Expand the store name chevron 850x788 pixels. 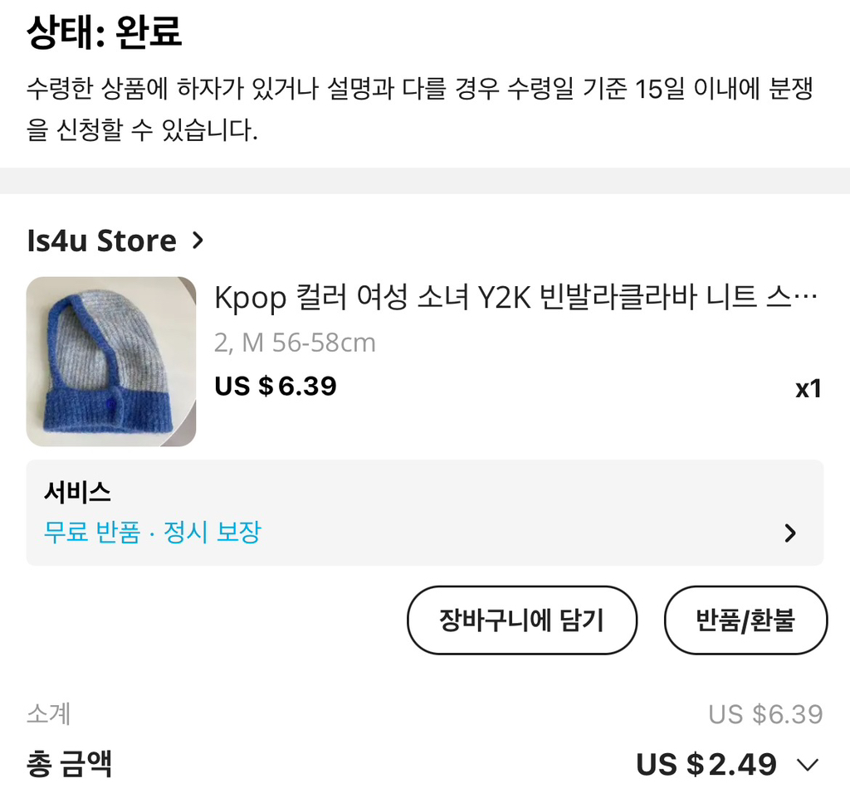pos(198,241)
